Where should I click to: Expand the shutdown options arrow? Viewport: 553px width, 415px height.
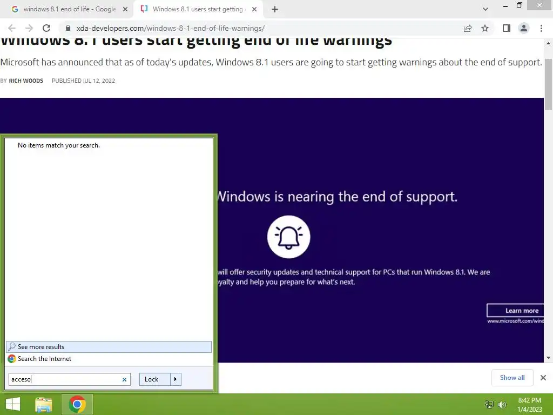point(176,379)
